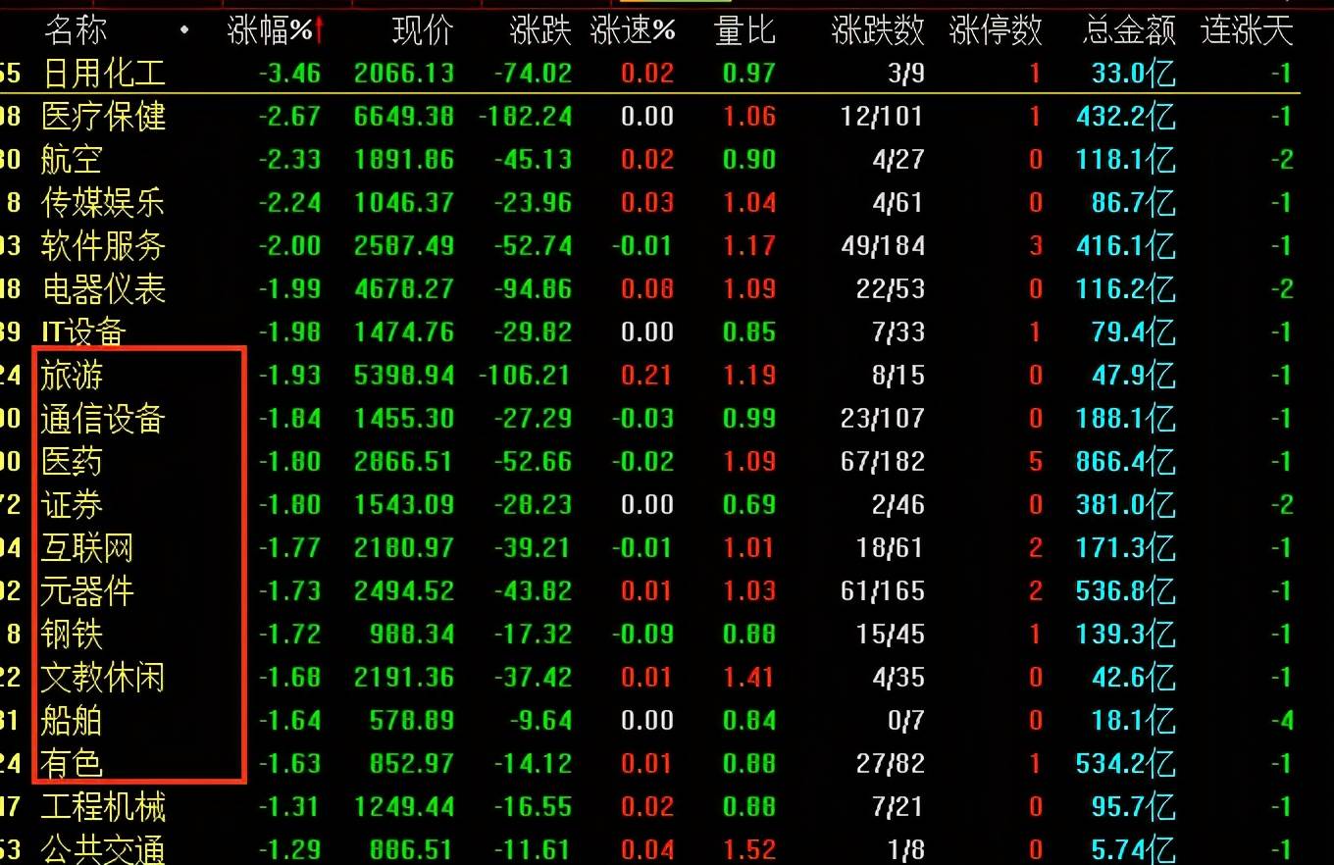The image size is (1334, 865).
Task: Click the 连涨天 column header
Action: (1247, 30)
